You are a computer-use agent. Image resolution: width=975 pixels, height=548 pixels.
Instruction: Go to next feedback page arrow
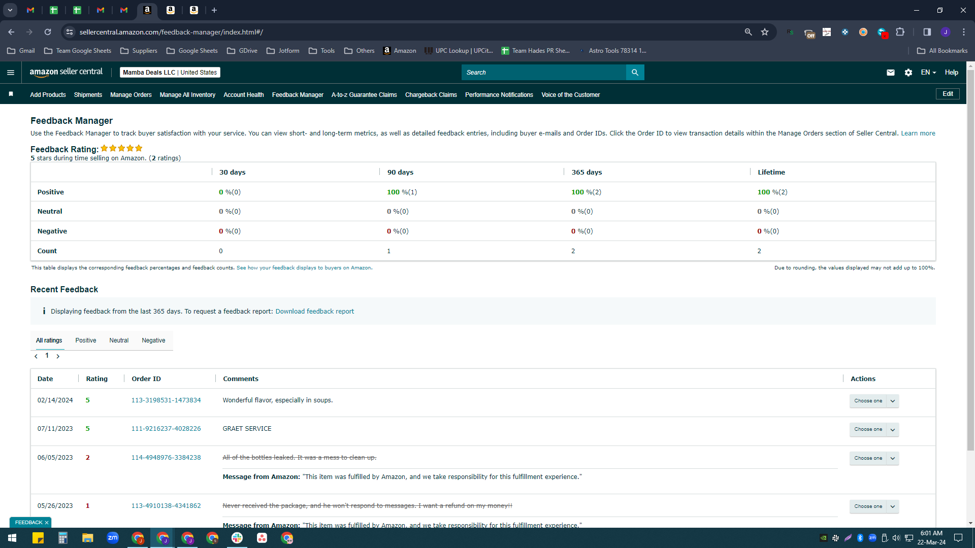[x=58, y=356]
